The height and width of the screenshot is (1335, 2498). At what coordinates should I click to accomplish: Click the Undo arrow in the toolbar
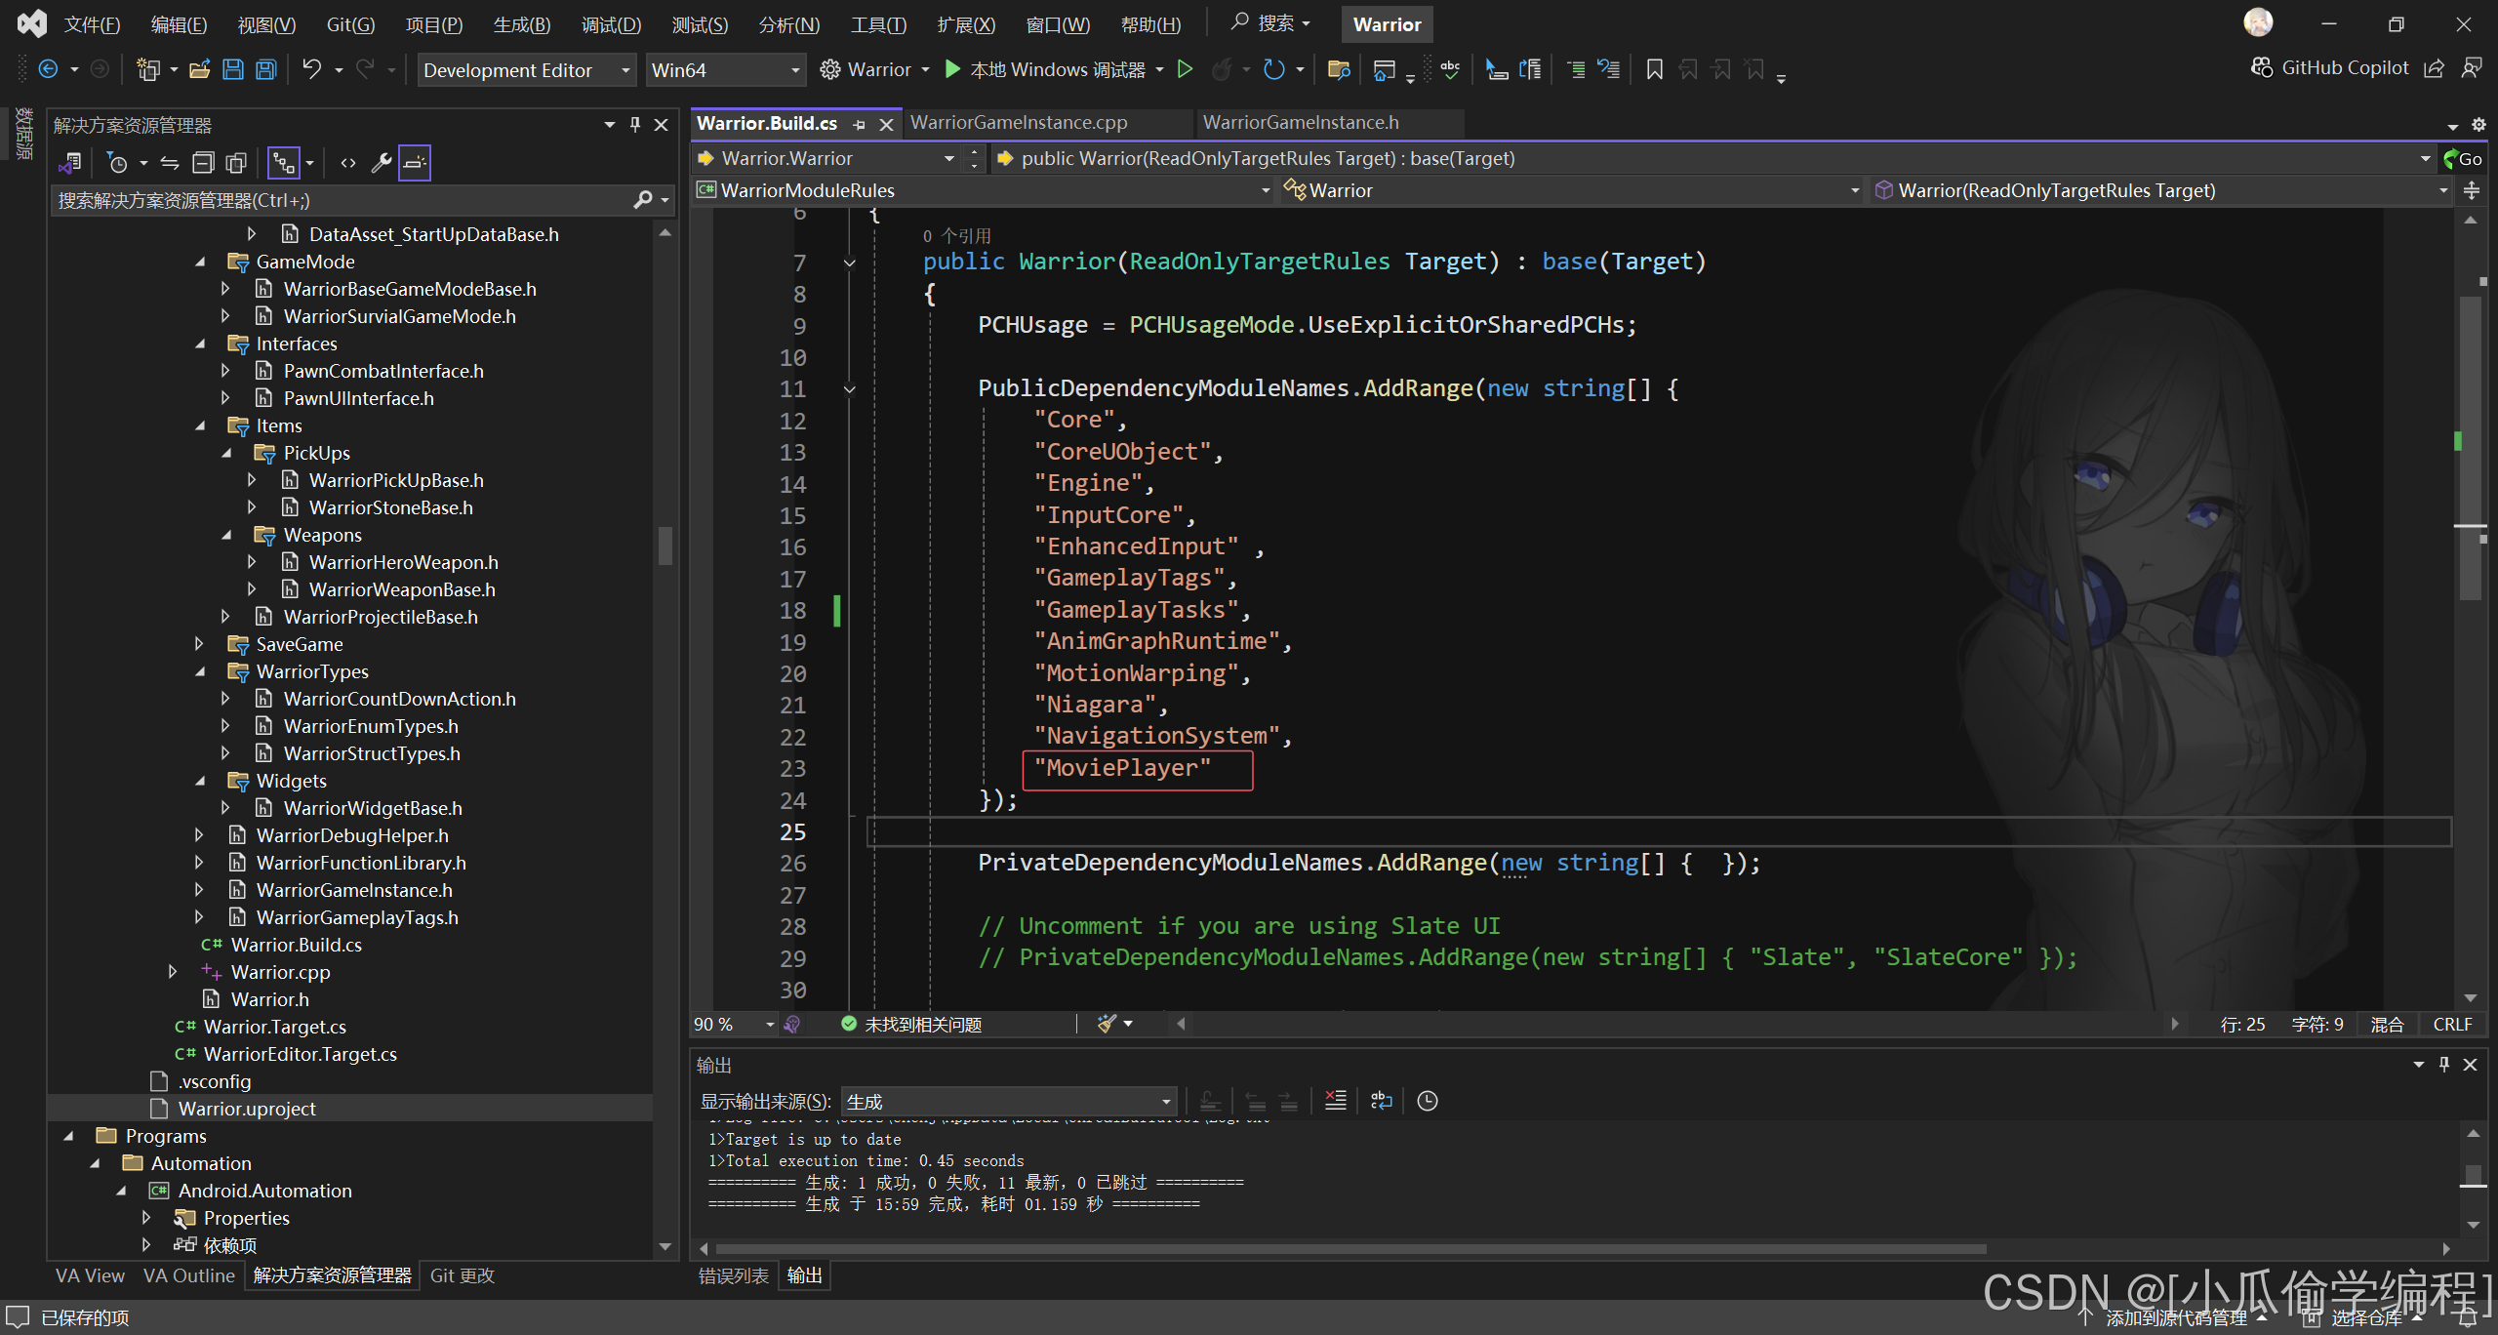coord(311,69)
